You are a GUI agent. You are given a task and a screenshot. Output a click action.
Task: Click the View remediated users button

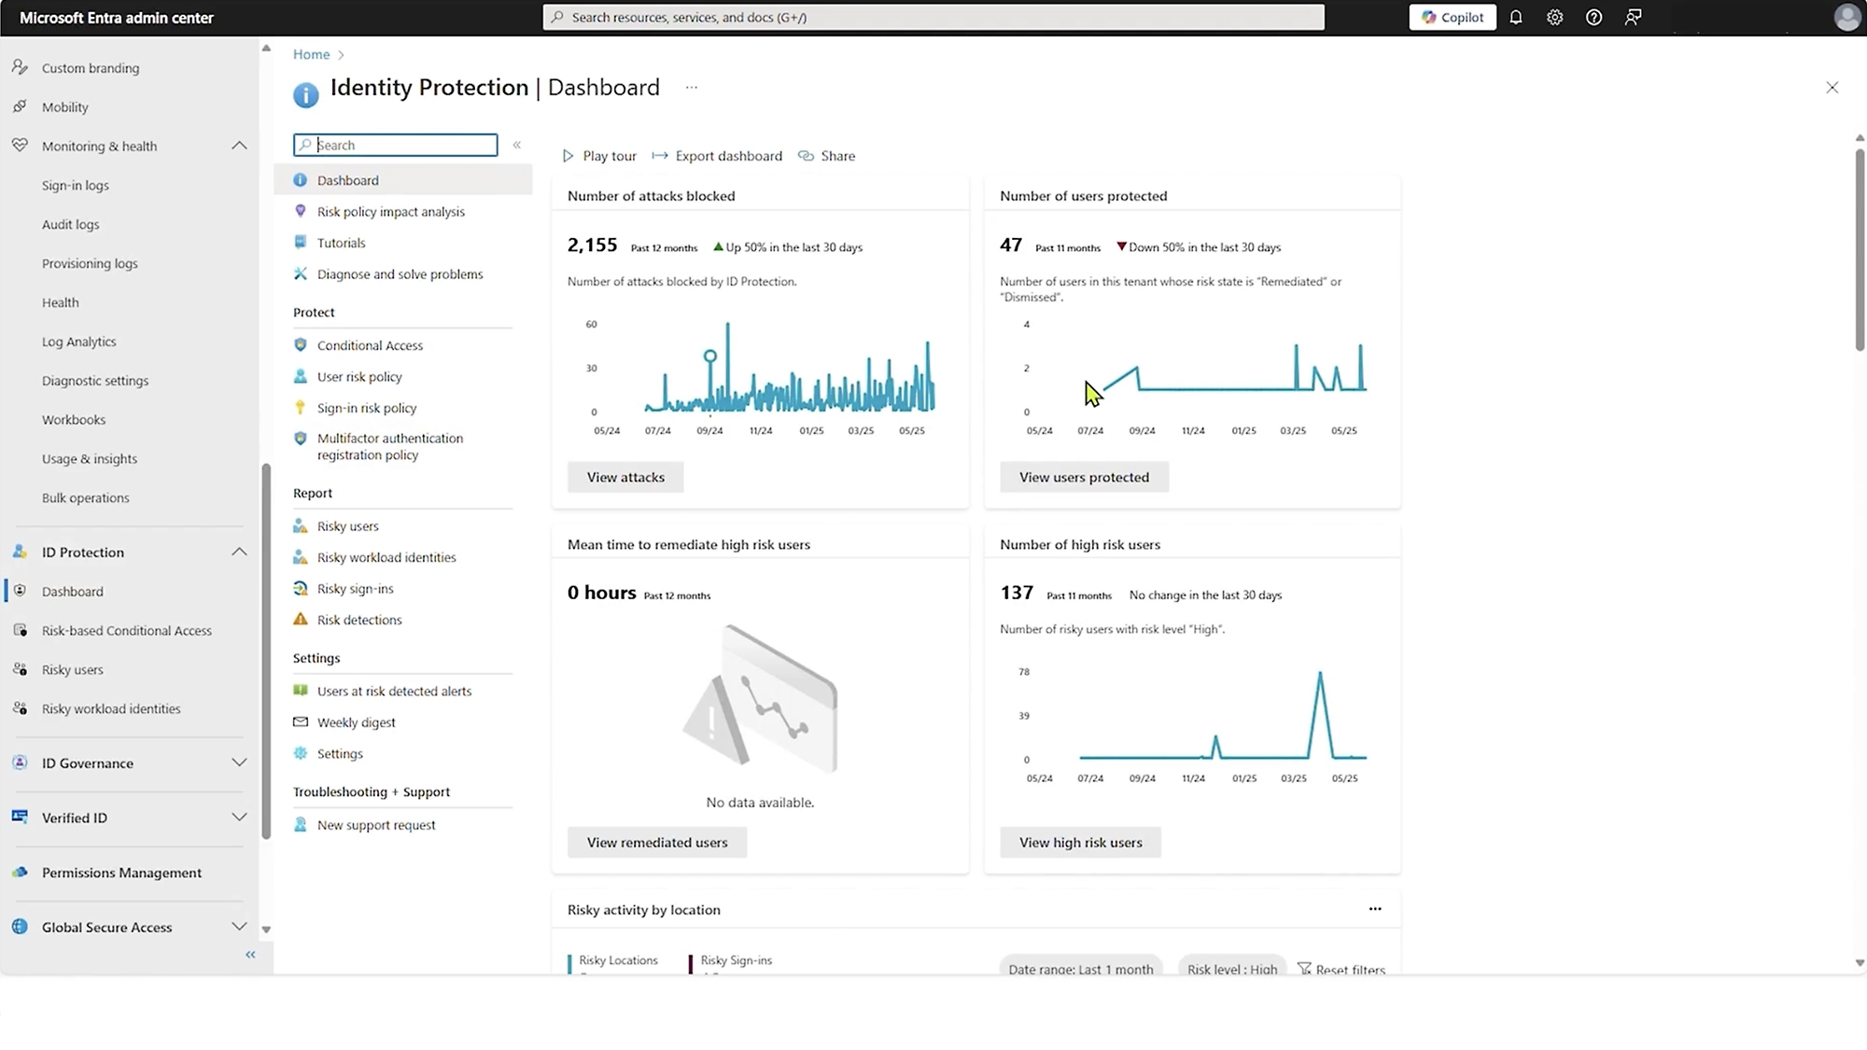[x=657, y=842]
